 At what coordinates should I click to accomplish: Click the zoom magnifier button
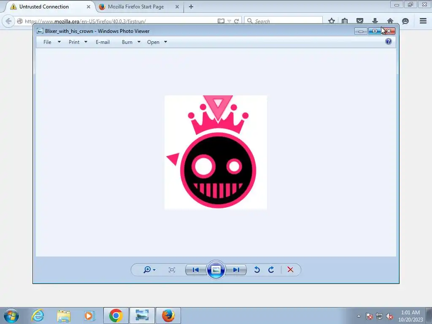(x=147, y=270)
